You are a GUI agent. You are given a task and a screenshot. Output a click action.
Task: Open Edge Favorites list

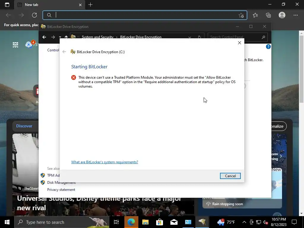[255, 15]
